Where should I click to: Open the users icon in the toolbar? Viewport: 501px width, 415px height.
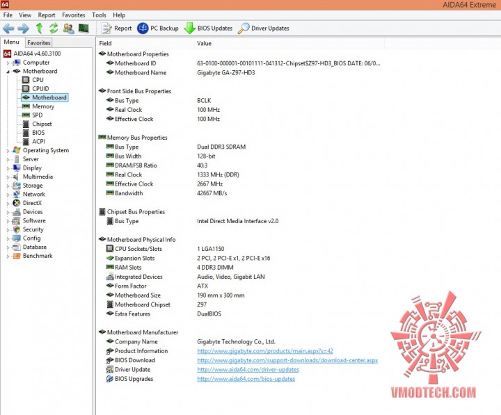pos(68,29)
